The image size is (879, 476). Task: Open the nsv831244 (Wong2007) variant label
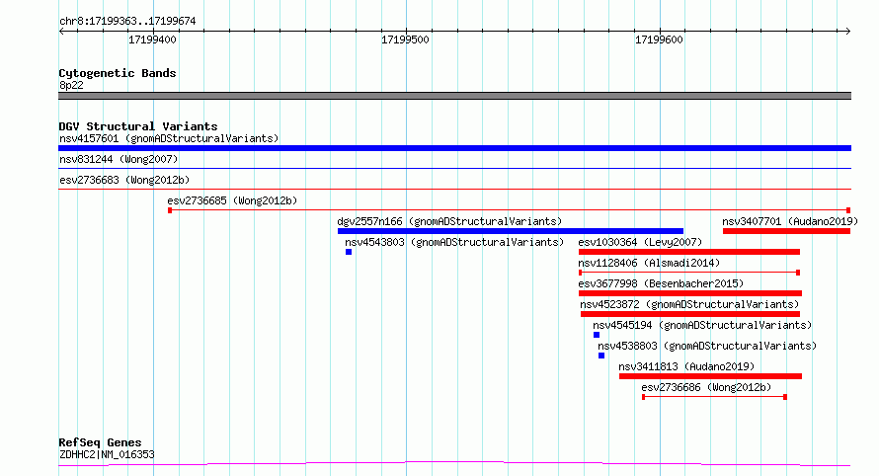point(119,159)
